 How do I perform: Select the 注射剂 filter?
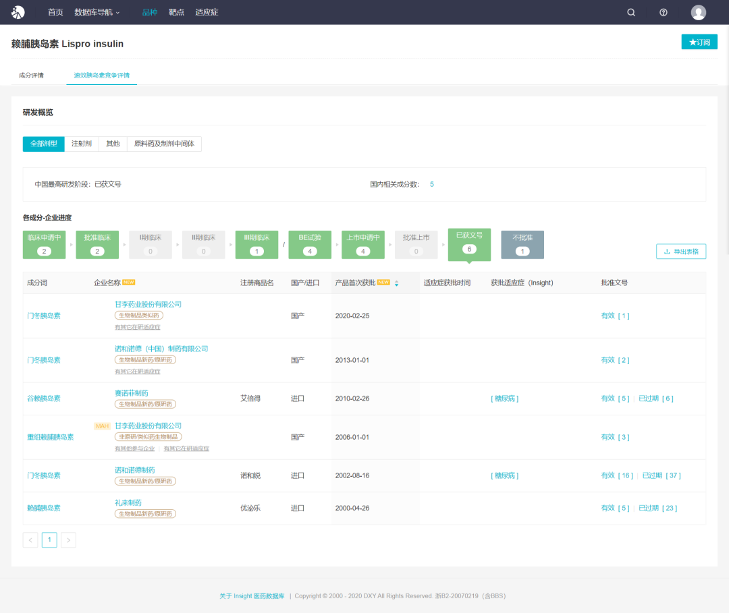point(82,144)
